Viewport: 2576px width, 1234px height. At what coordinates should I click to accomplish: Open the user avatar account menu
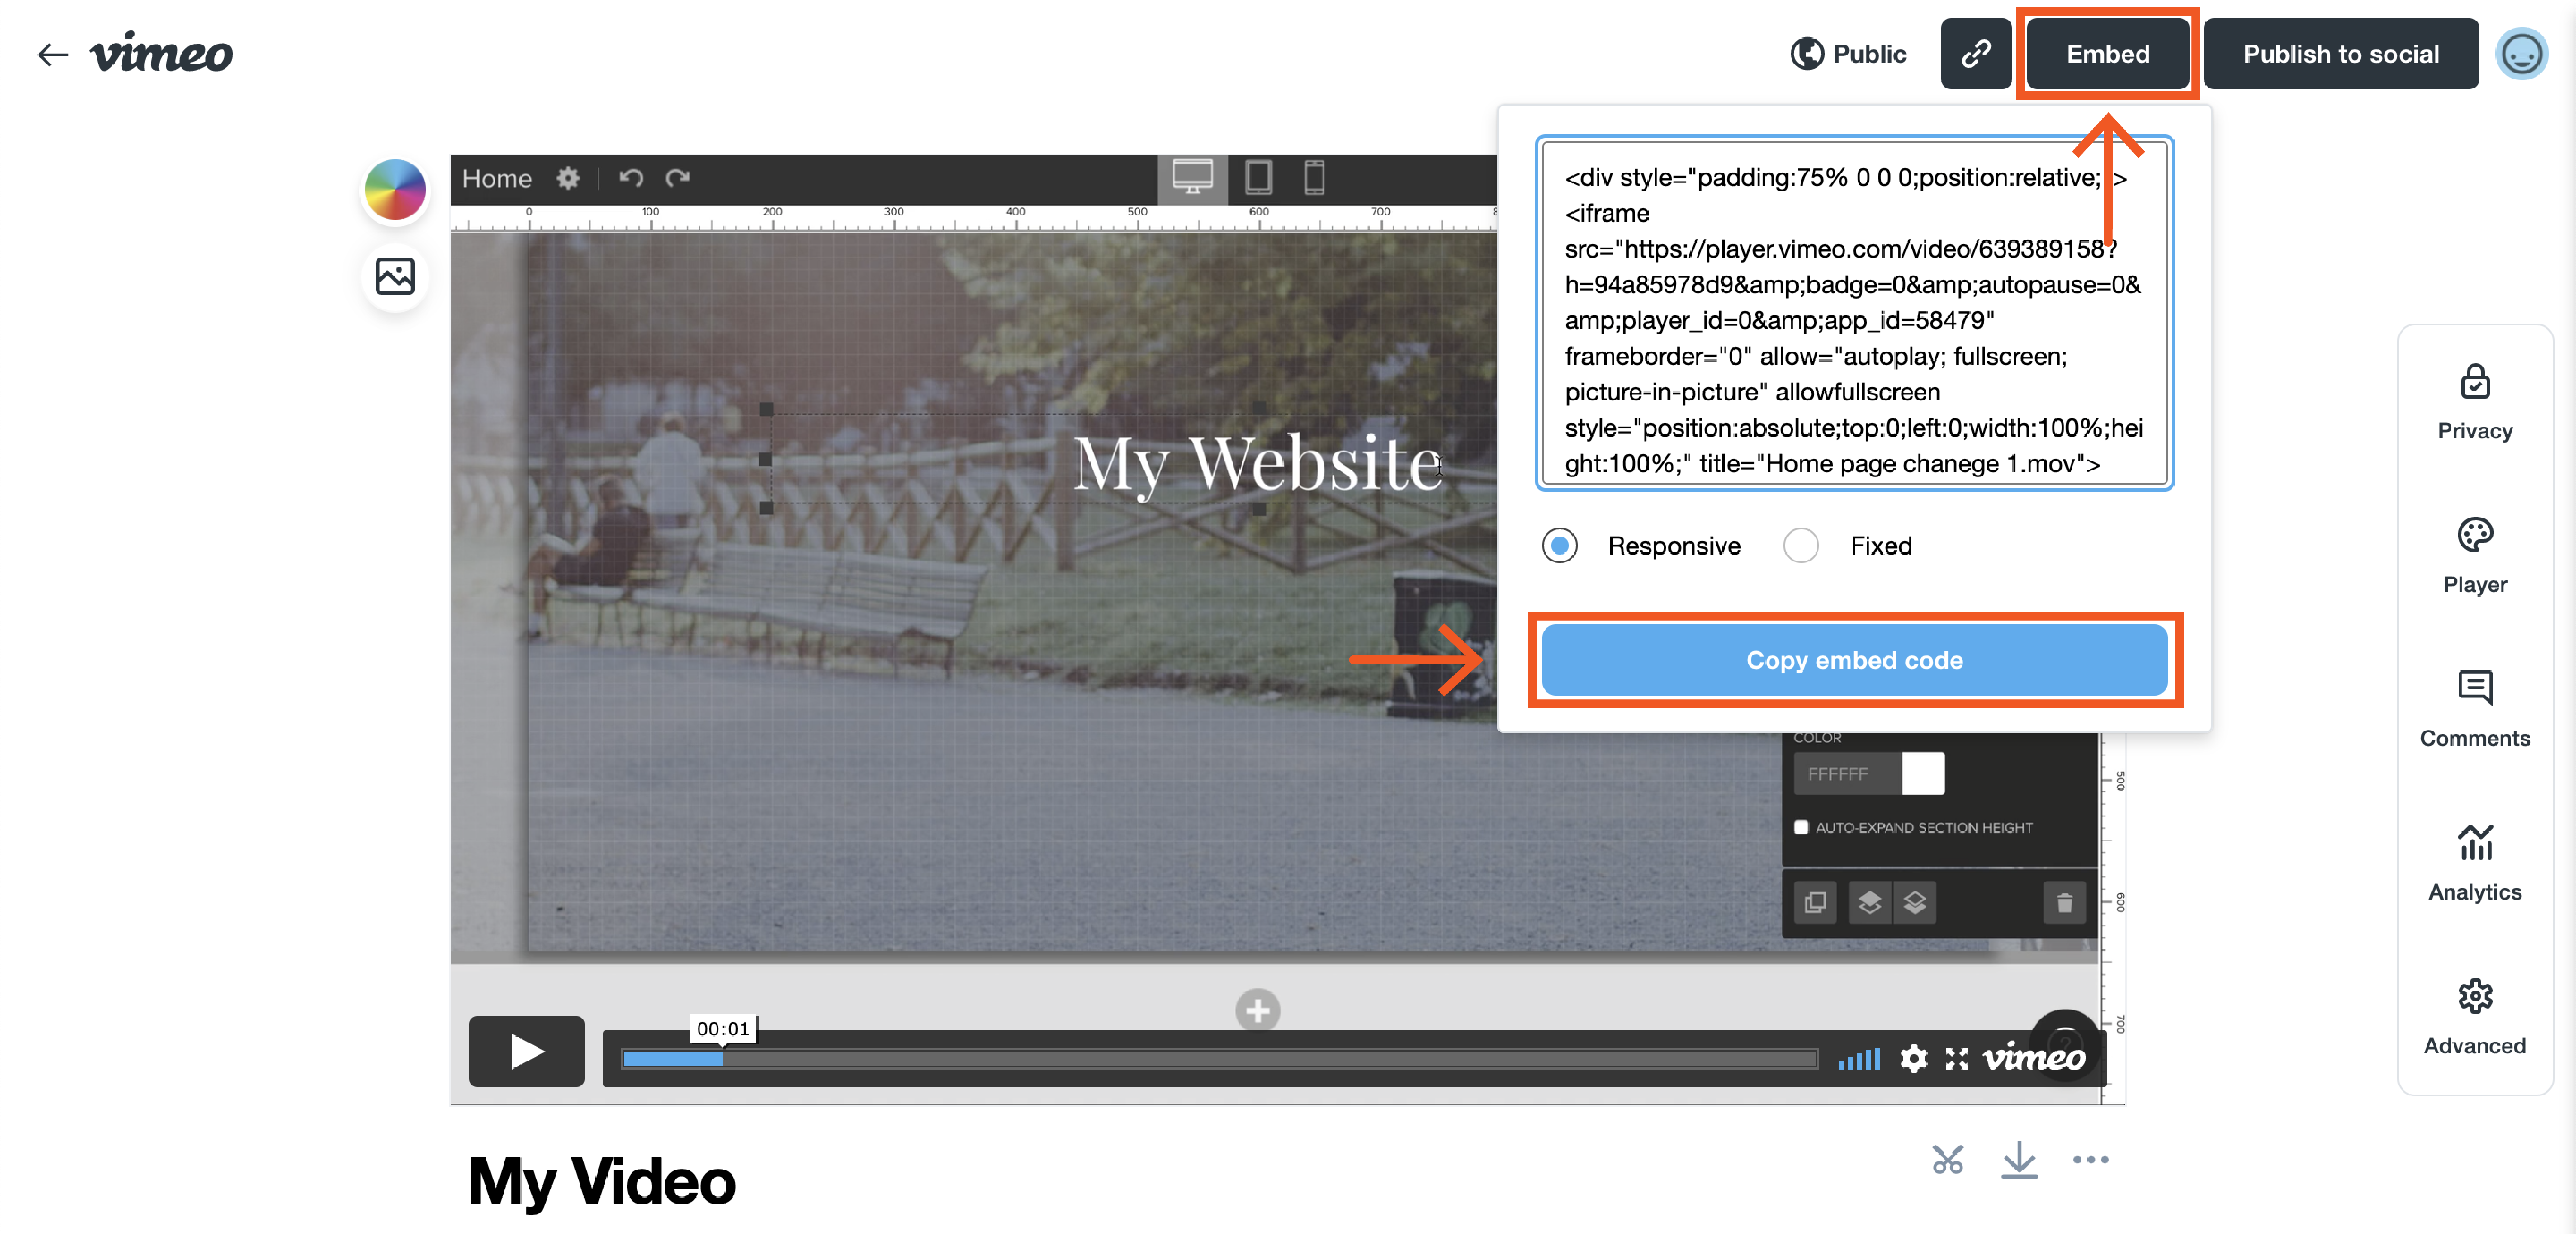pos(2521,54)
